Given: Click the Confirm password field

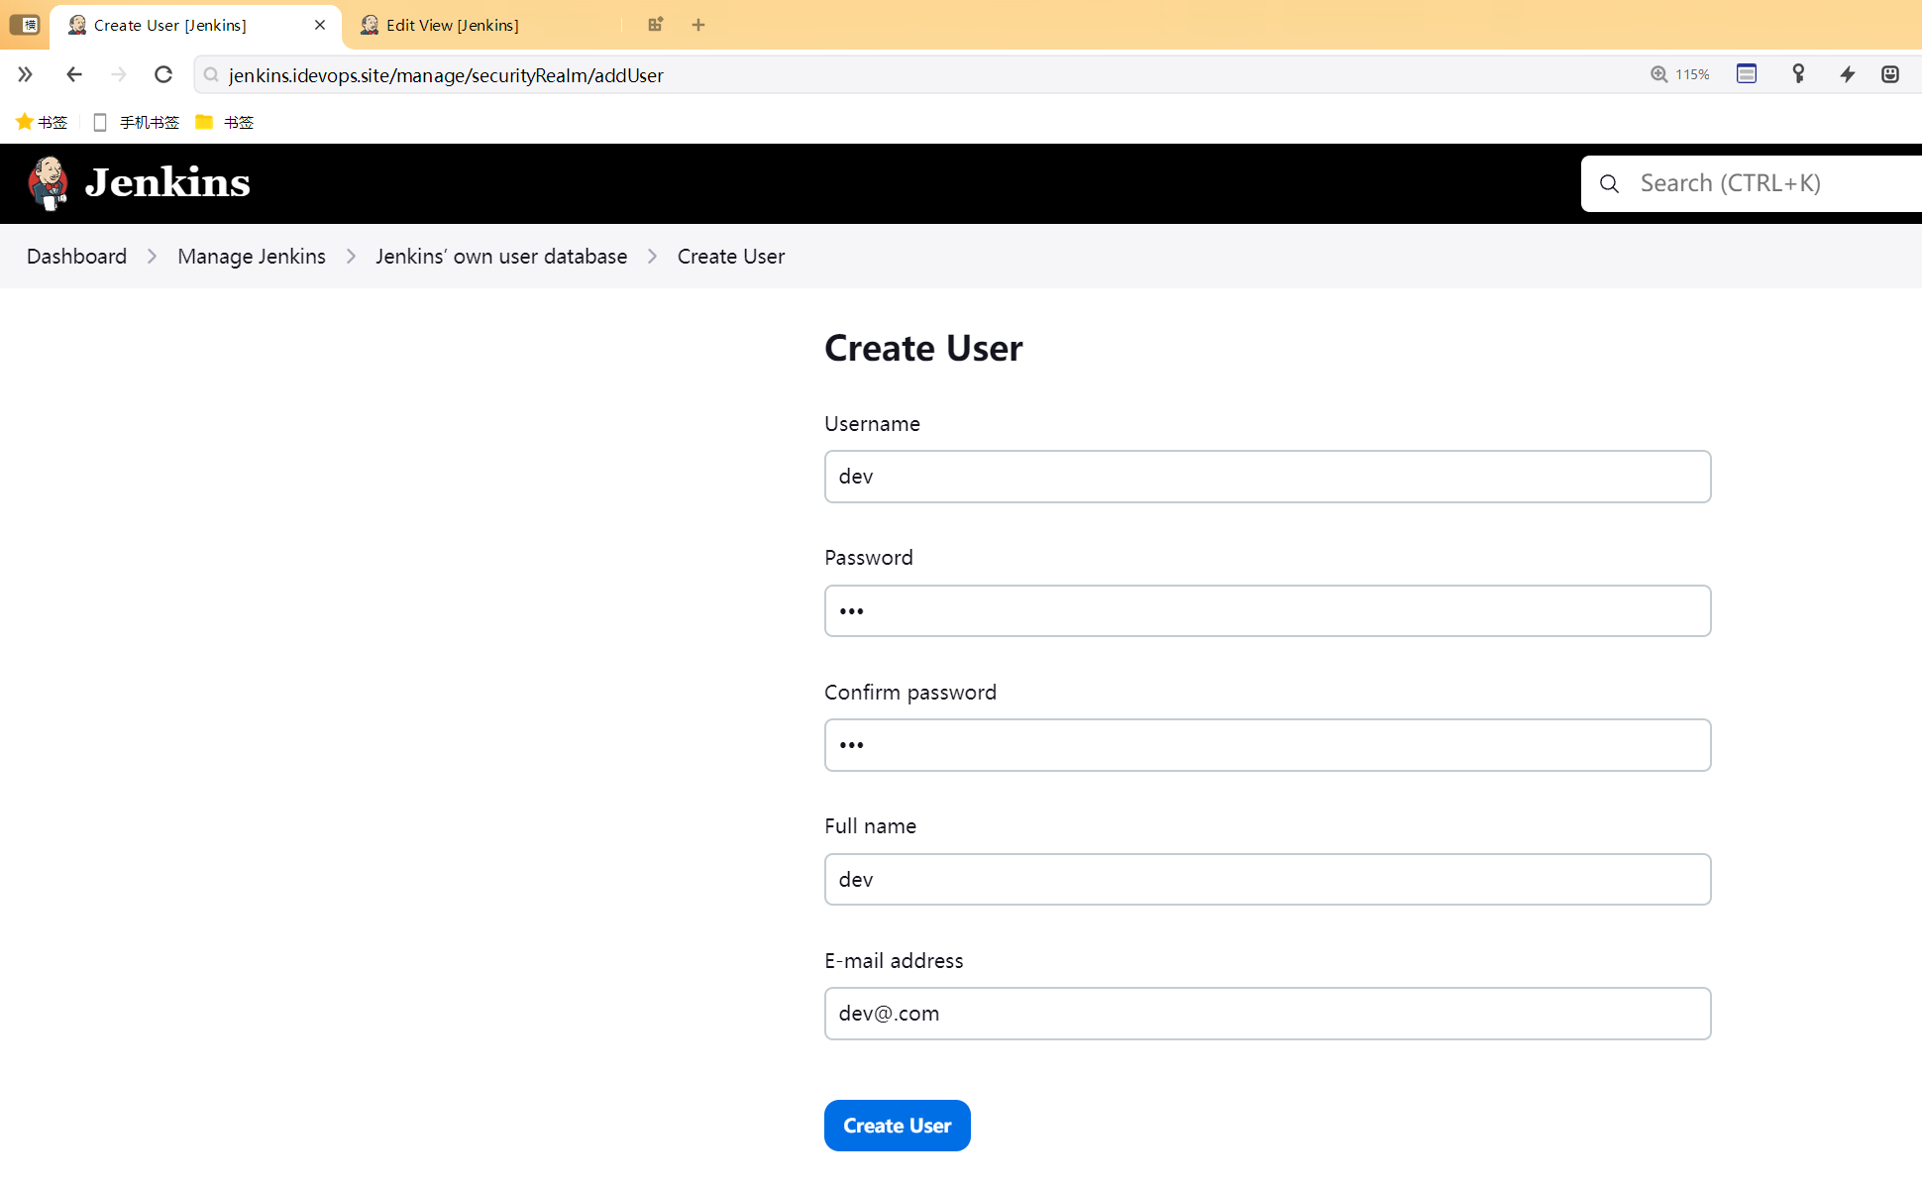Looking at the screenshot, I should 1267,745.
